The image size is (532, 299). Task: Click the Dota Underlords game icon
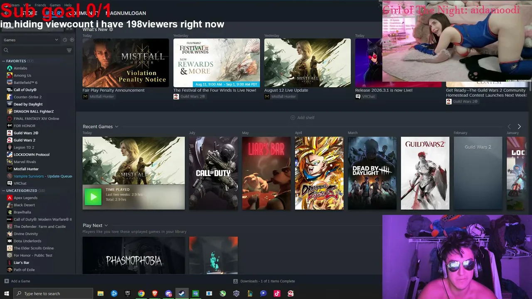10,241
